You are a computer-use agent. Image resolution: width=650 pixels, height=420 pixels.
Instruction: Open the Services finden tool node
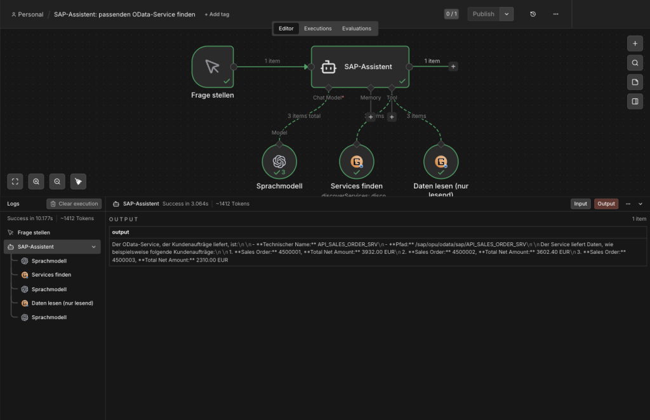click(357, 162)
